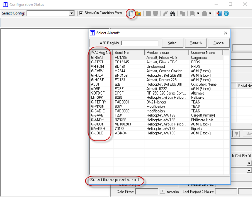Select the G-TERRY aircraft row
This screenshot has height=197, width=252.
[x=156, y=102]
